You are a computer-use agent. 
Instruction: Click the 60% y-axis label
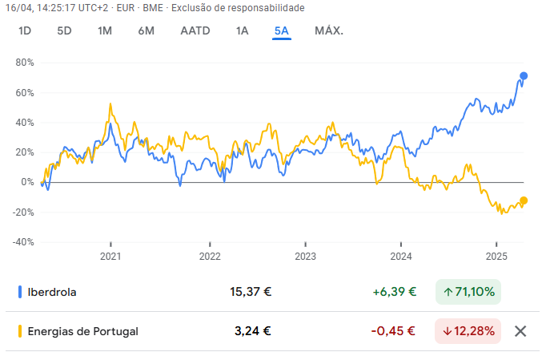(x=25, y=93)
